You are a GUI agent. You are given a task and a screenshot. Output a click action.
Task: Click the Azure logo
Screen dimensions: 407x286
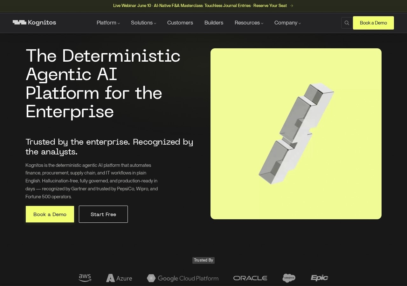tap(119, 278)
